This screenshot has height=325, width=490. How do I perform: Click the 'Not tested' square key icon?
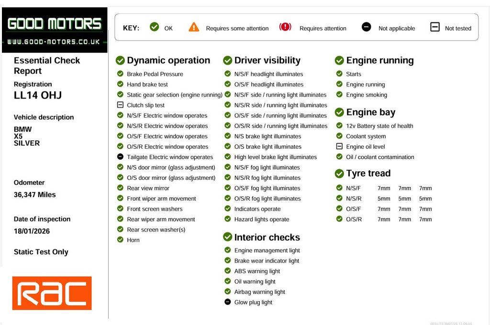(434, 27)
